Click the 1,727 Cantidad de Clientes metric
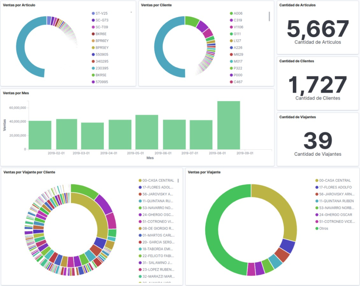The height and width of the screenshot is (286, 360). point(318,85)
